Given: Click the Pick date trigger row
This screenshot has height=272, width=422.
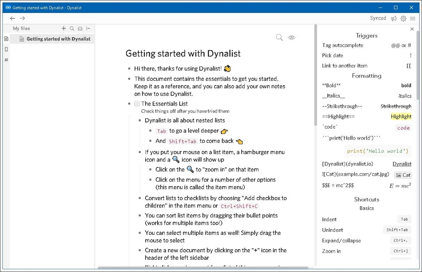Looking at the screenshot, I should point(367,56).
